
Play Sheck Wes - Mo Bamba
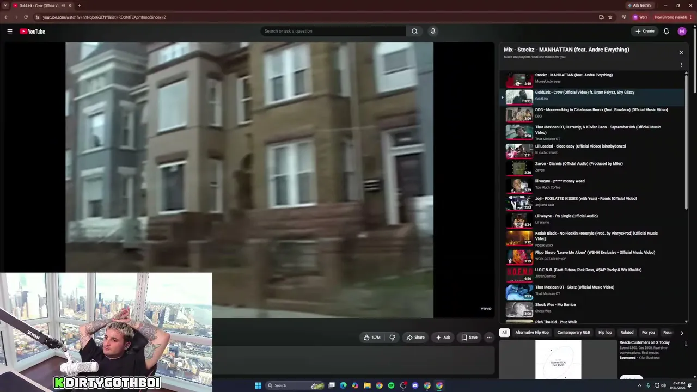(592, 309)
